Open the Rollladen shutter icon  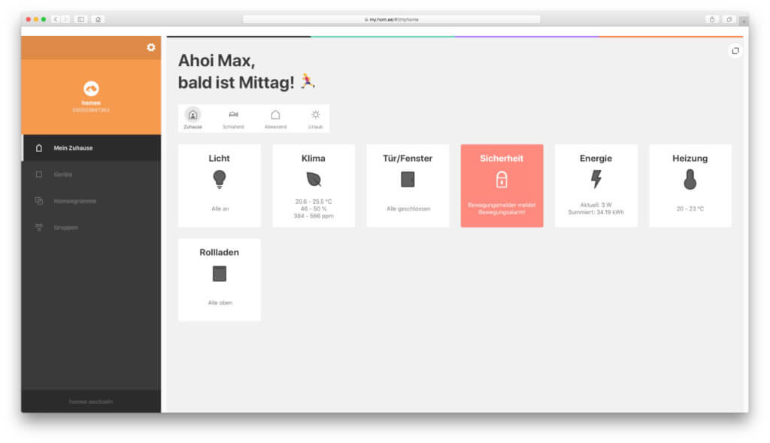pyautogui.click(x=219, y=275)
